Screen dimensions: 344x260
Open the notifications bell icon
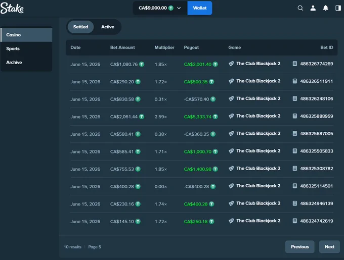(326, 8)
